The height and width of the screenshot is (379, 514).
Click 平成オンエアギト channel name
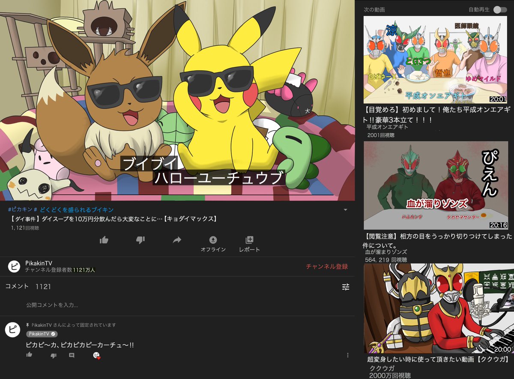pos(387,127)
